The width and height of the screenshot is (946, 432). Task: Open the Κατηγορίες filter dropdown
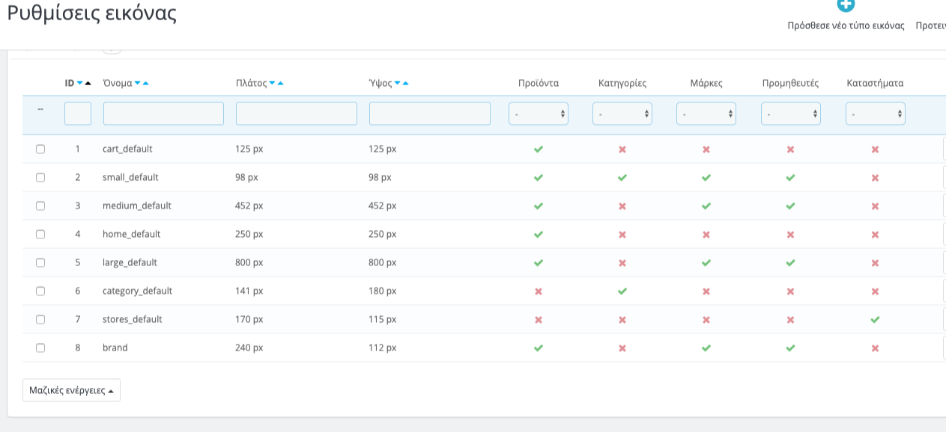(622, 114)
